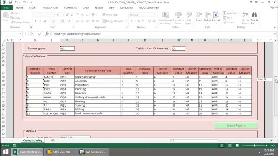This screenshot has width=278, height=156.
Task: Open Number group dialog launcher
Action: pos(156,27)
